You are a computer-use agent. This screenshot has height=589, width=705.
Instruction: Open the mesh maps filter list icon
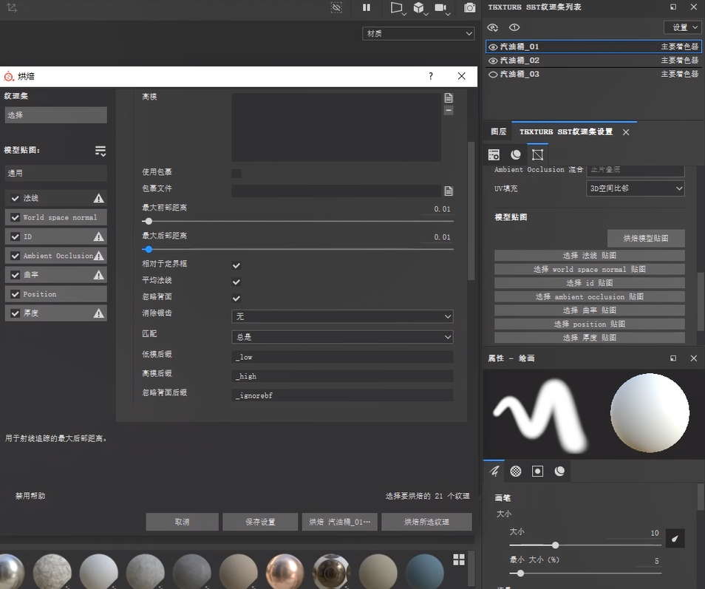101,151
